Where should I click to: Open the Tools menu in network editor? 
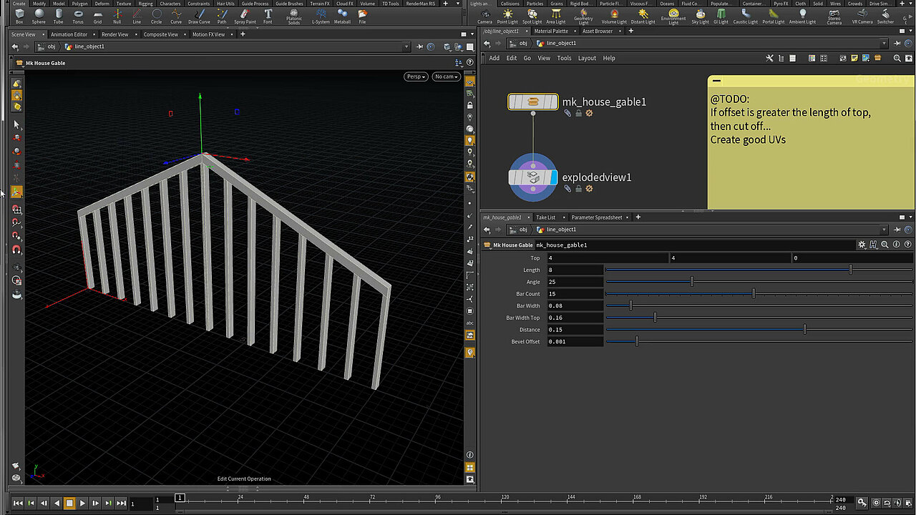click(x=564, y=58)
